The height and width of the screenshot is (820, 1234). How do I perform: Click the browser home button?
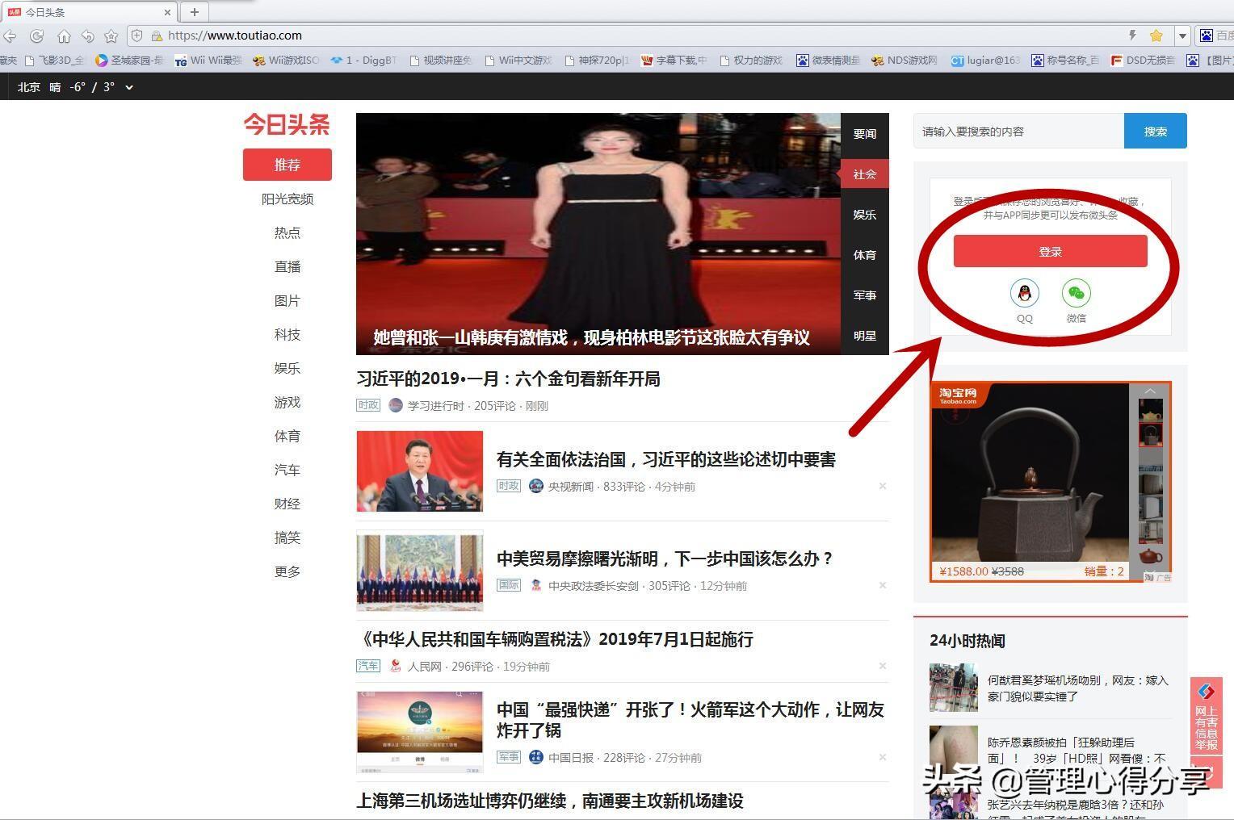(64, 36)
